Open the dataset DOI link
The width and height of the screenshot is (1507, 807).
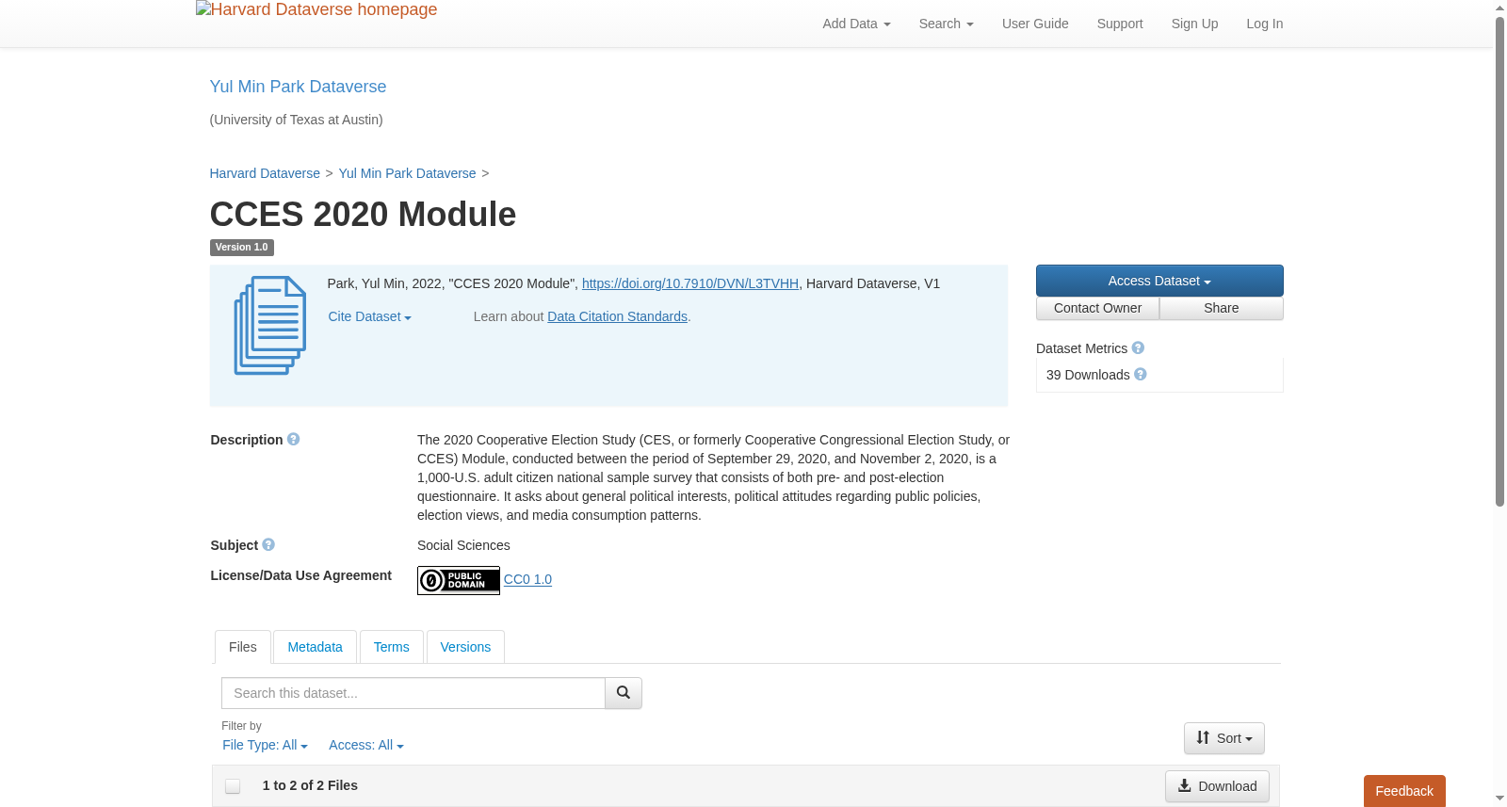pos(690,283)
